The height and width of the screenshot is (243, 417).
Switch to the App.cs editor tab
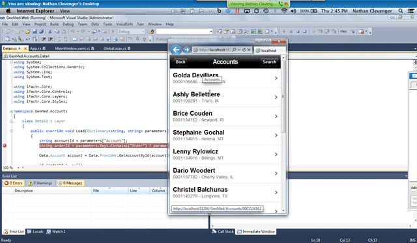[x=38, y=48]
